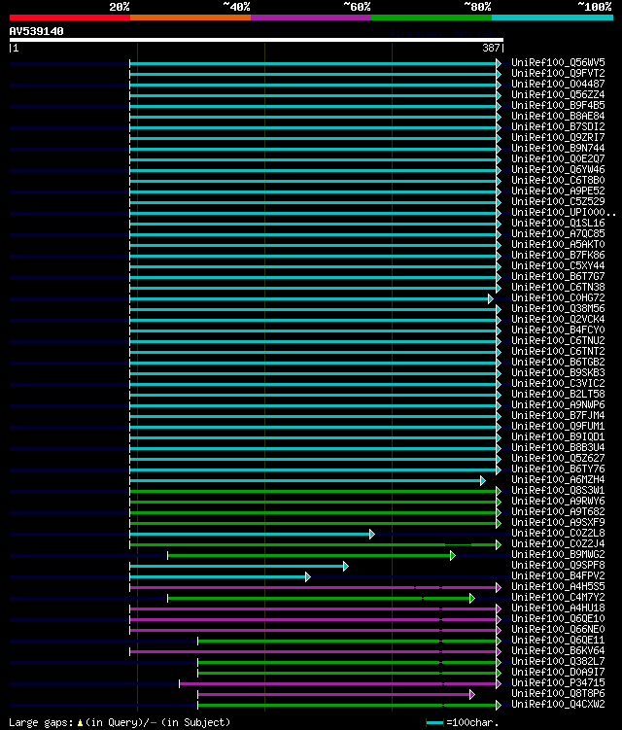Click the UniRef100_A9NWP6 hit name
Viewport: 622px width, 730px height.
pos(558,405)
